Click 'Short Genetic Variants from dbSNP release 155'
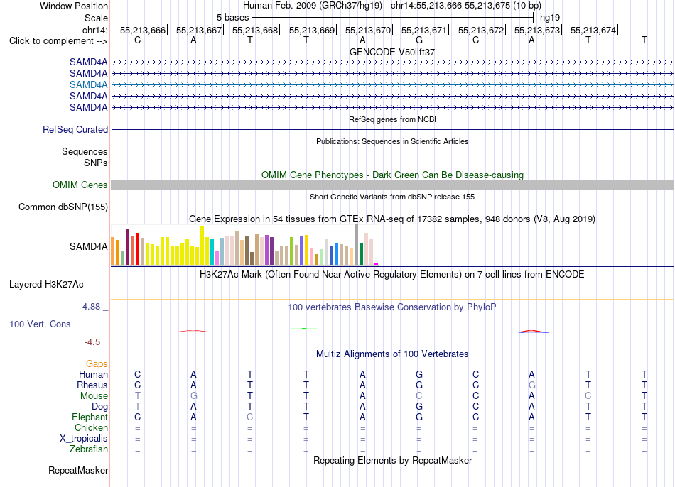The image size is (675, 487). [392, 197]
